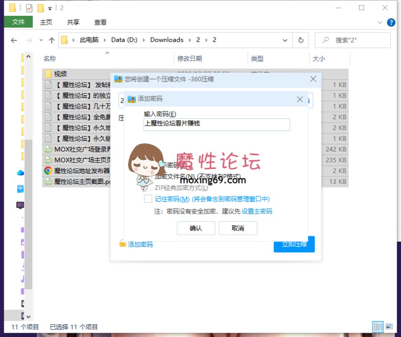Viewport: 401px width, 337px height.
Task: Open the 查看 ribbon tab
Action: (100, 22)
